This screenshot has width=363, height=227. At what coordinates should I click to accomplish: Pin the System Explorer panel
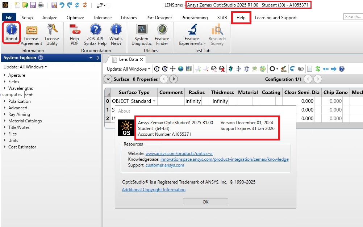point(97,58)
